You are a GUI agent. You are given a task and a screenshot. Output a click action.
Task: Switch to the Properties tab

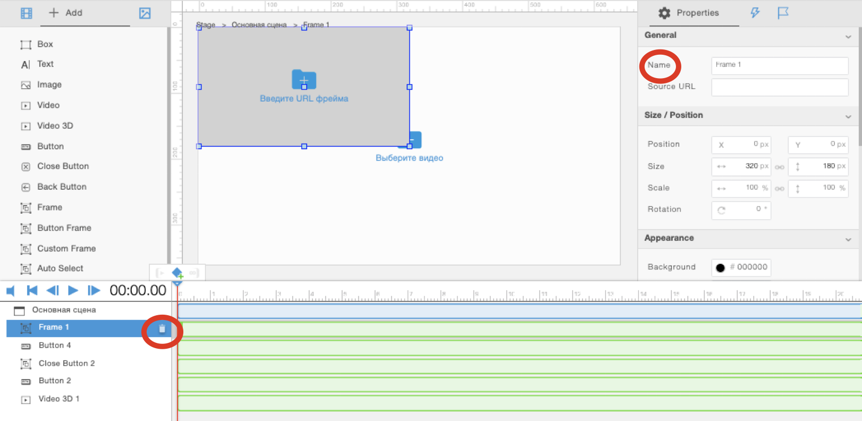688,13
